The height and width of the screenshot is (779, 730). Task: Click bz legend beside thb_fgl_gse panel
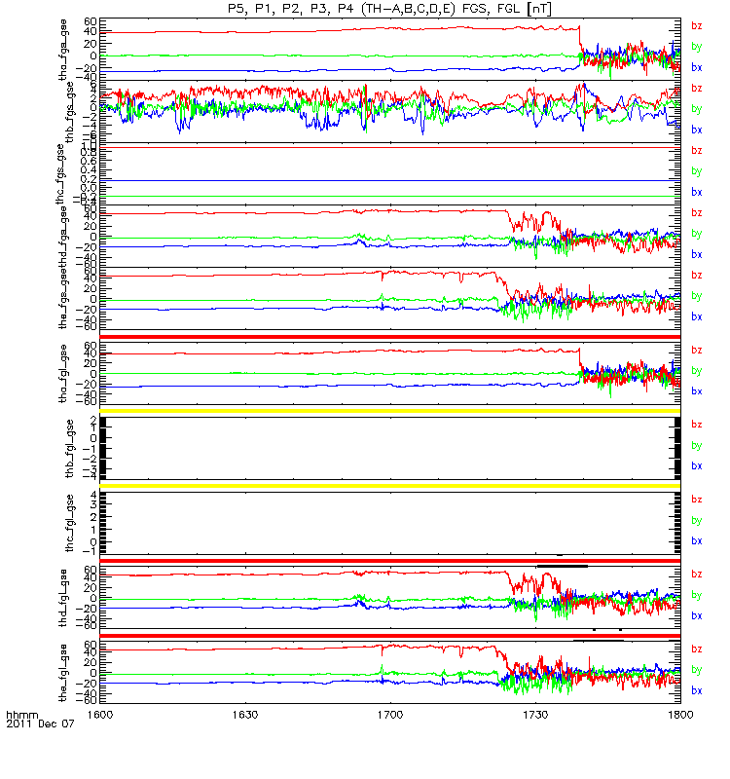coord(697,425)
